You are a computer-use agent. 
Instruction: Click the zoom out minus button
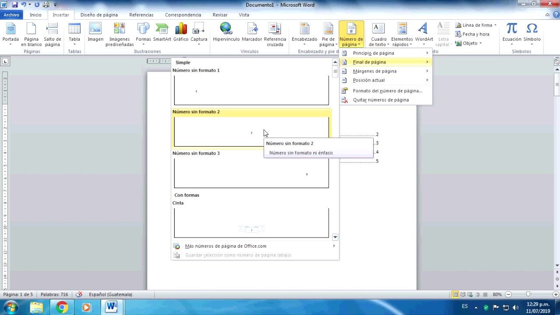point(508,294)
